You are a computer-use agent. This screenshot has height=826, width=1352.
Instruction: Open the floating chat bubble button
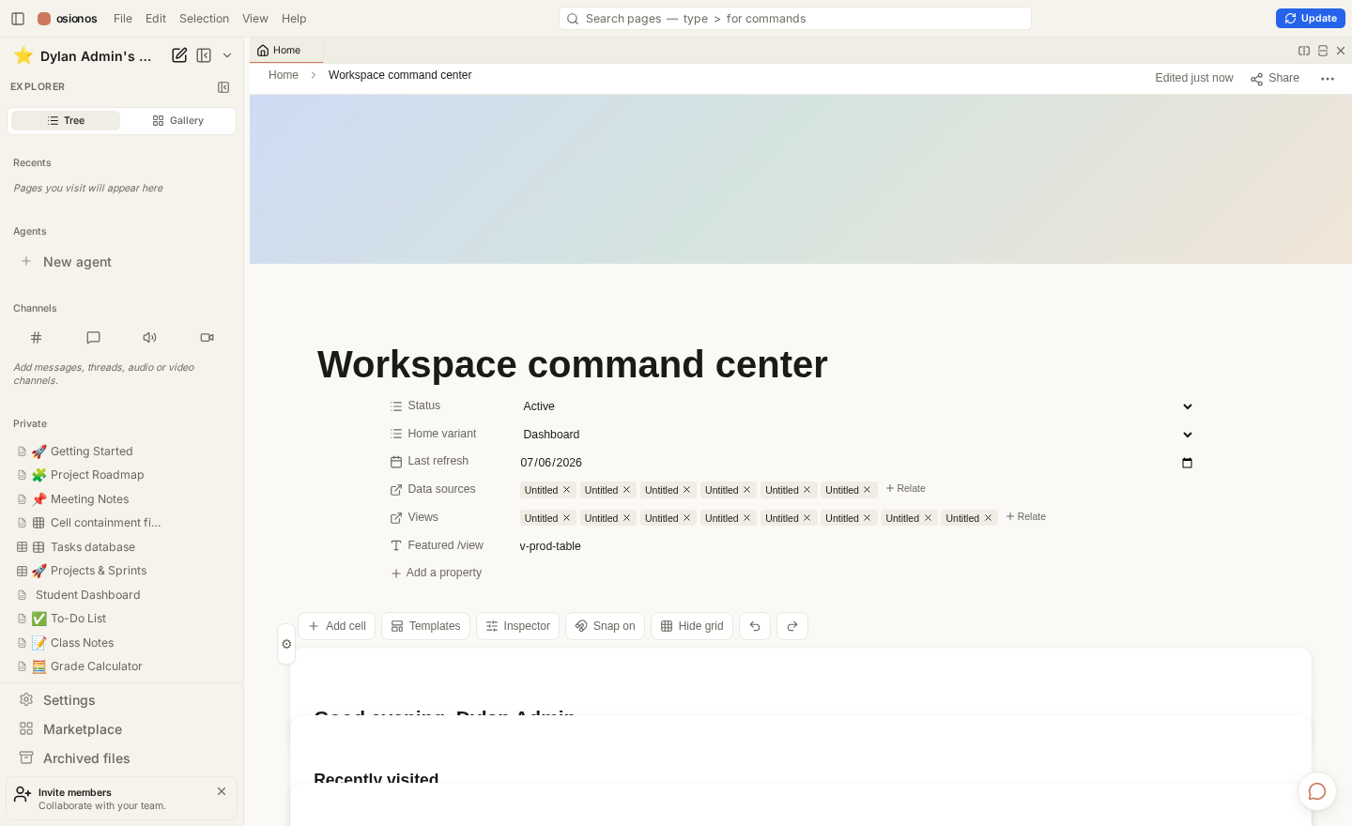point(1317,791)
